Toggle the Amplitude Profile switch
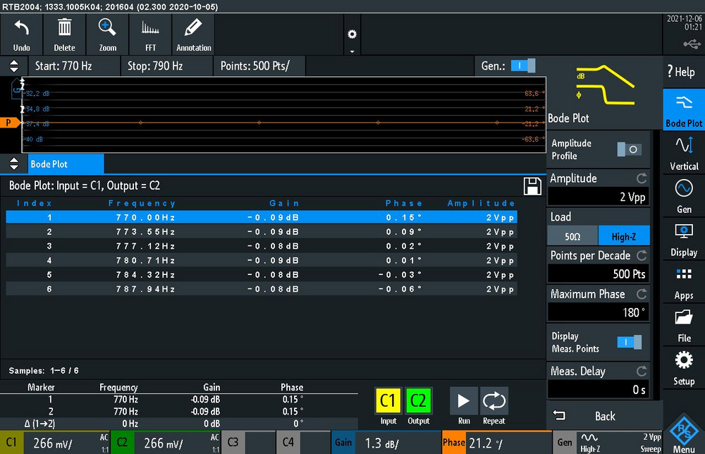The height and width of the screenshot is (454, 705). point(629,149)
